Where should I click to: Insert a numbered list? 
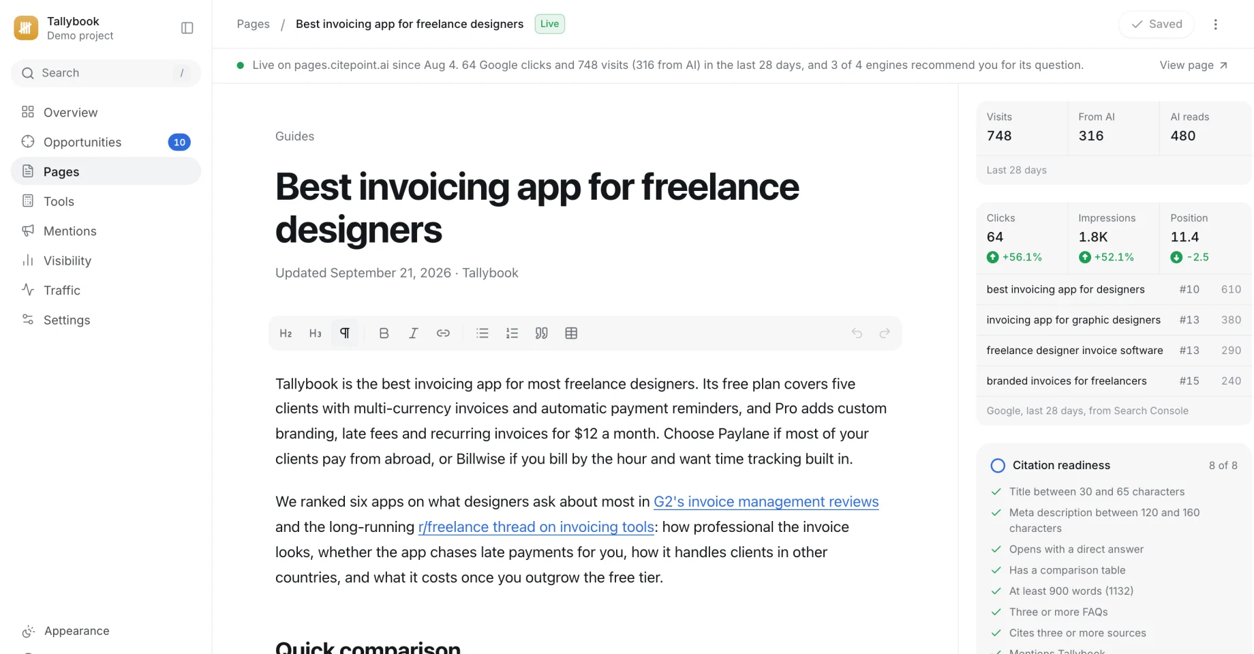(x=512, y=333)
